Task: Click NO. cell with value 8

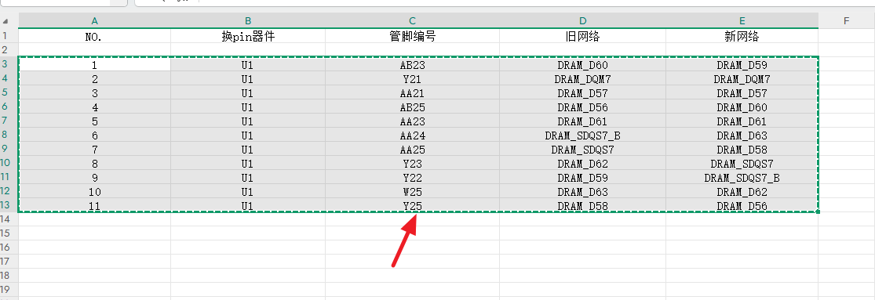Action: (x=95, y=164)
